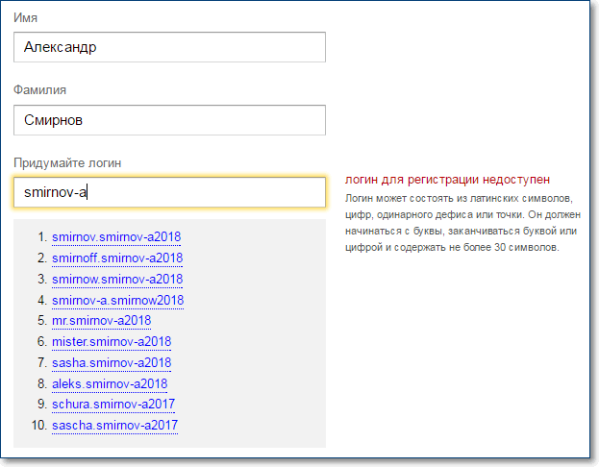Screen dimensions: 599x467
Task: Select sasha.smirnov-a2018 from suggestions
Action: click(x=112, y=362)
